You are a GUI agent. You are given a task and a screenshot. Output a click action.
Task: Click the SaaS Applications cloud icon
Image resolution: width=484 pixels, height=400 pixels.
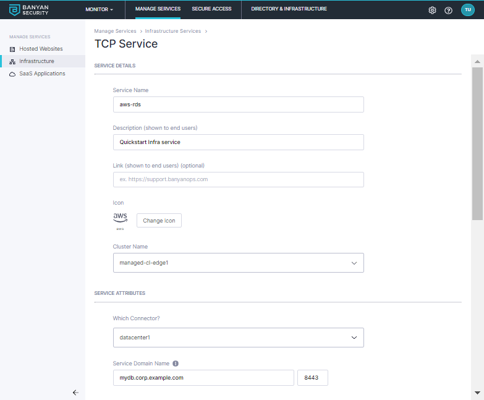[12, 74]
